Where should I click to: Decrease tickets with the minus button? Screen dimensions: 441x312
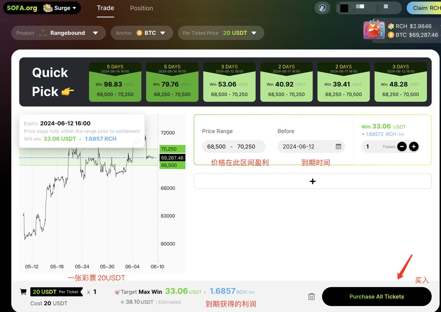[x=402, y=146]
